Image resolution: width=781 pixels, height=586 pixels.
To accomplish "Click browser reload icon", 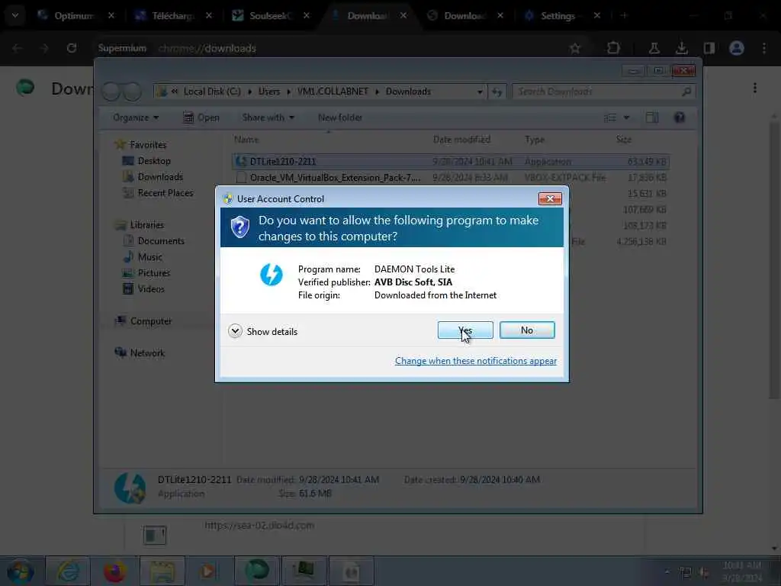I will click(x=72, y=48).
